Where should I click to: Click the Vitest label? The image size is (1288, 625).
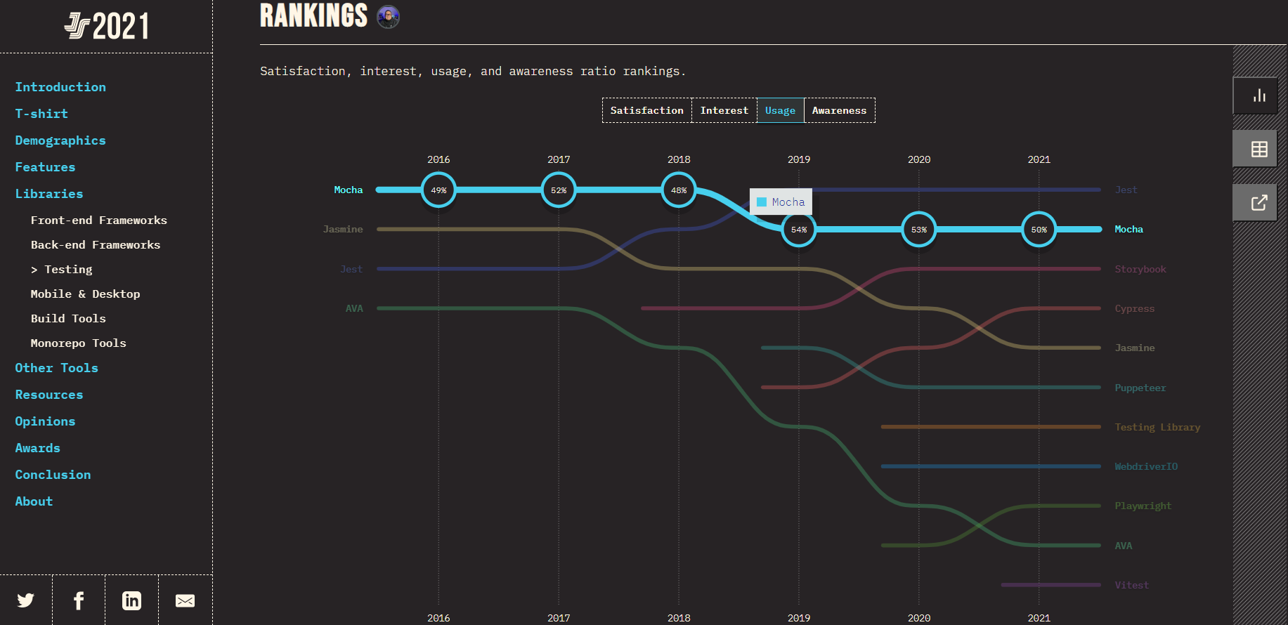tap(1132, 585)
